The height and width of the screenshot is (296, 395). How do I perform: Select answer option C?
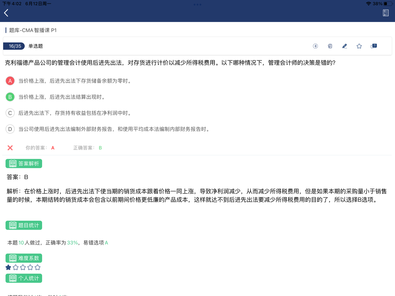(10, 113)
